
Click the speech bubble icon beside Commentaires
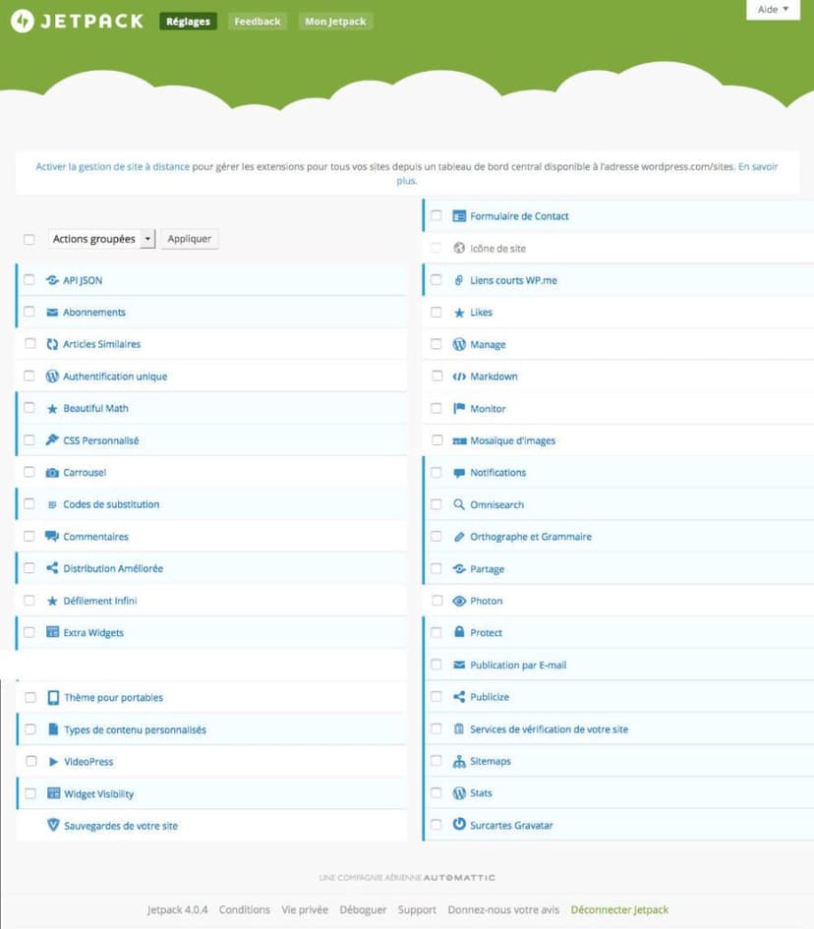pyautogui.click(x=53, y=537)
